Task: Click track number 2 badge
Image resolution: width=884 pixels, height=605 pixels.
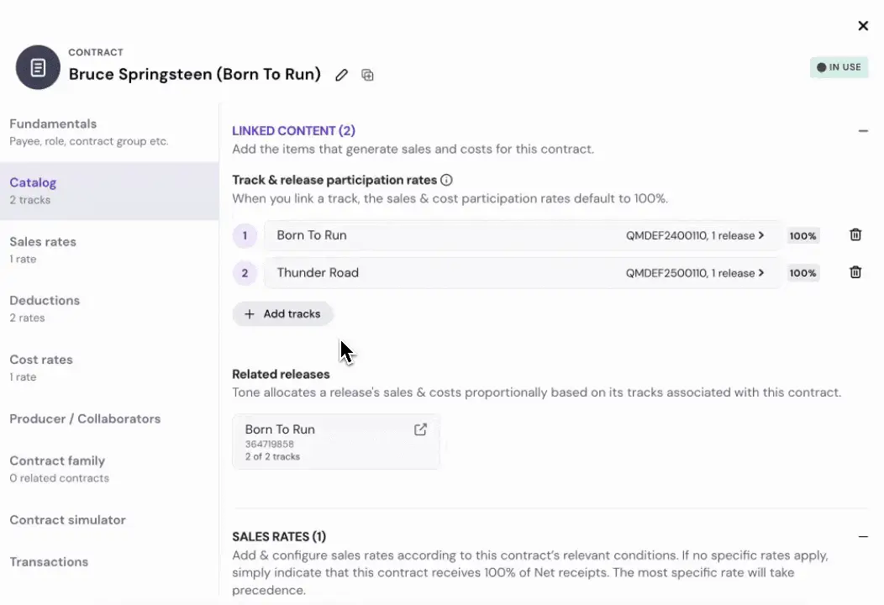Action: click(x=245, y=273)
